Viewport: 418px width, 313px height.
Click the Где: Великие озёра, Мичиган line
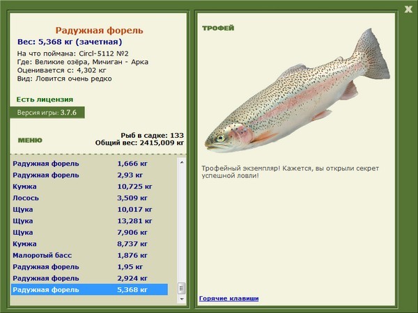pos(83,62)
